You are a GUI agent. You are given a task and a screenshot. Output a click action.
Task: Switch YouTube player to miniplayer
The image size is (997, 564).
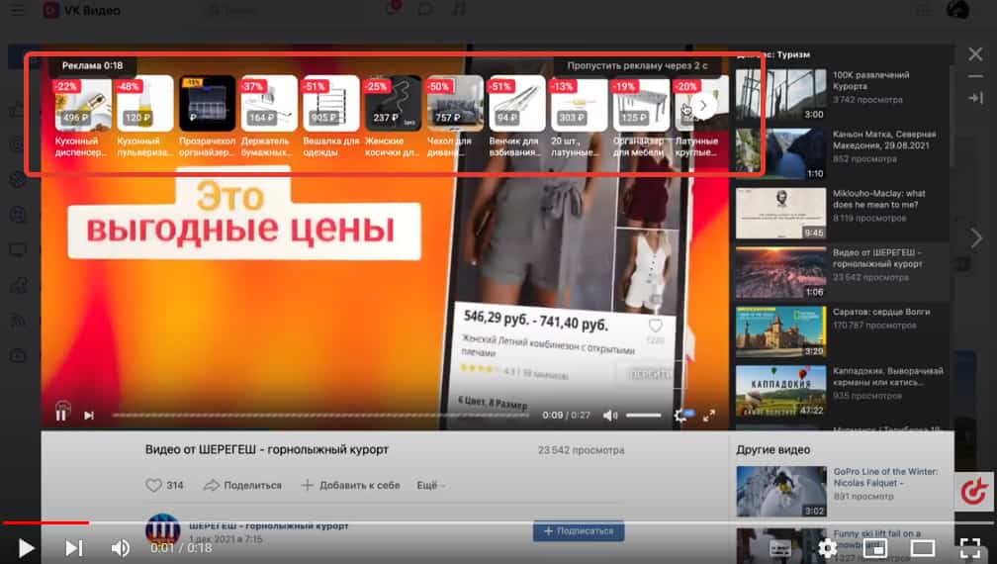(x=875, y=547)
